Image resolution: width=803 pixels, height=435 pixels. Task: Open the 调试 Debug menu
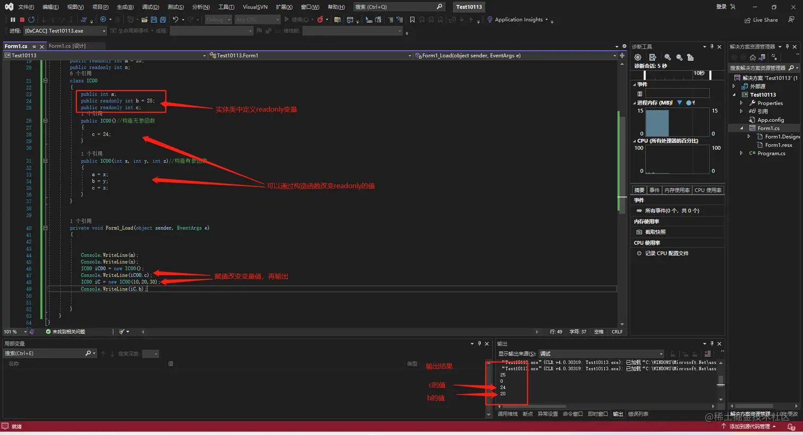pos(150,7)
